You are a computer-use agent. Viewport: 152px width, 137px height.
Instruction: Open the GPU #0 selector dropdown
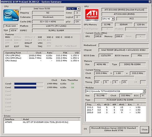point(113,19)
